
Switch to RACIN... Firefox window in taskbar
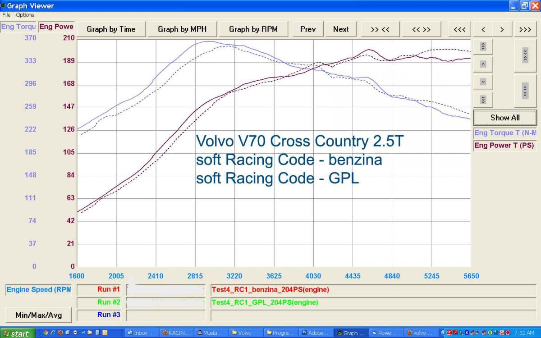click(176, 333)
